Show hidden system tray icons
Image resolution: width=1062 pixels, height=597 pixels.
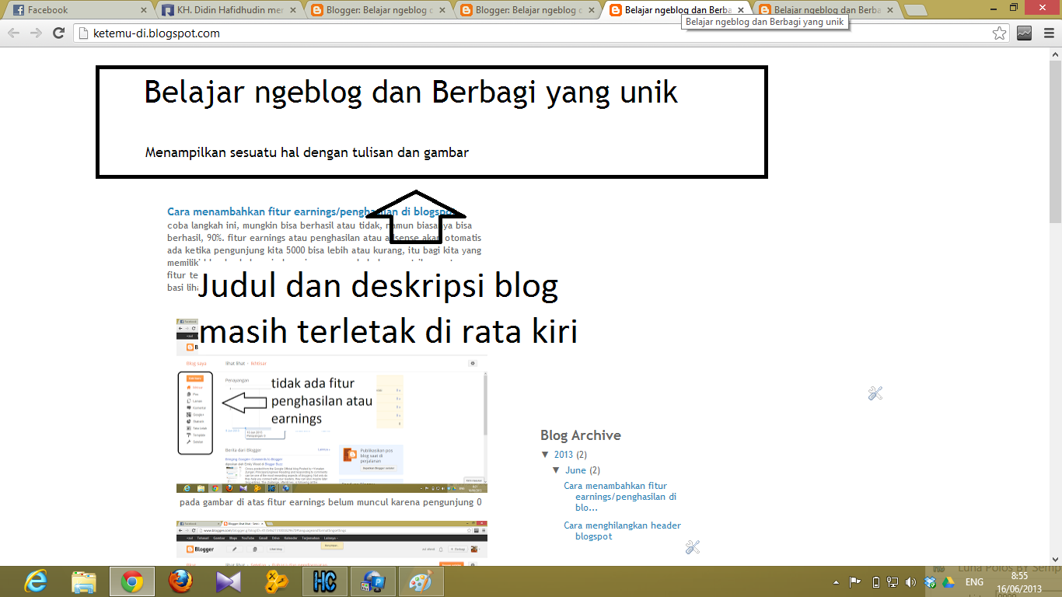click(836, 582)
